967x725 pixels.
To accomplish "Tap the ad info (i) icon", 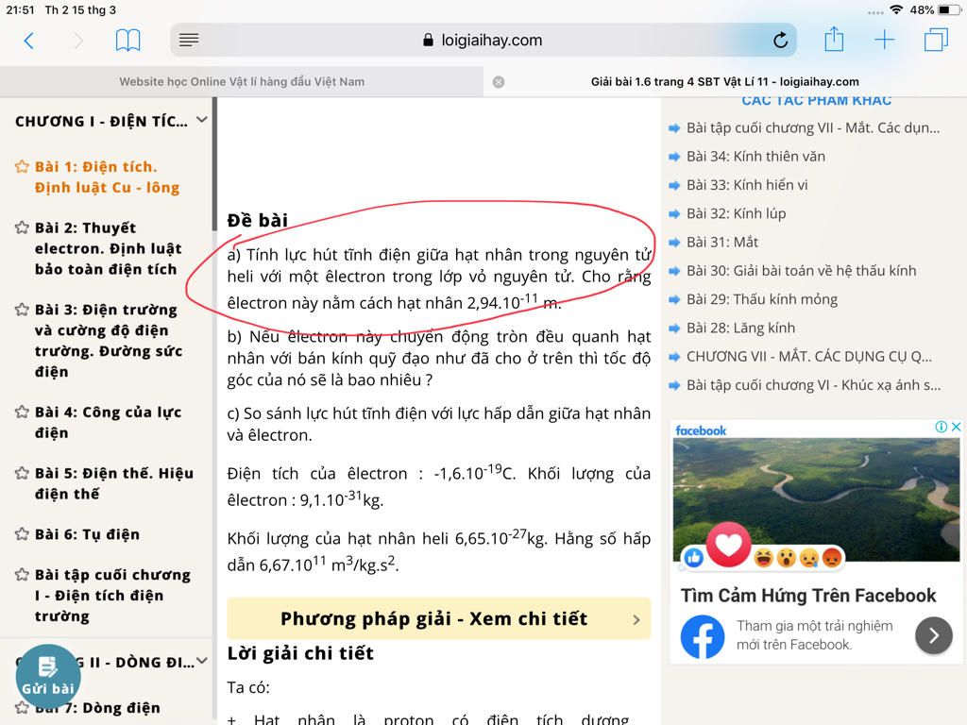I will click(942, 427).
